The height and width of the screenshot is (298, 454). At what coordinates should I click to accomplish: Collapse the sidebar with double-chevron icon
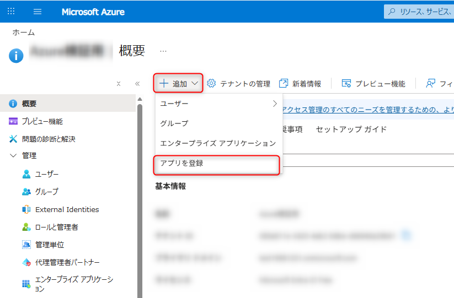137,84
